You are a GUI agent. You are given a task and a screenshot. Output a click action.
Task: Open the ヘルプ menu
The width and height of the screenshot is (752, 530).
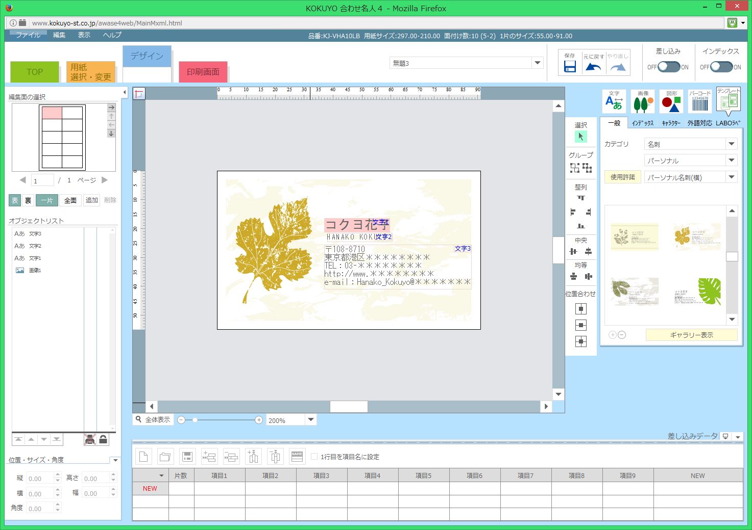112,35
